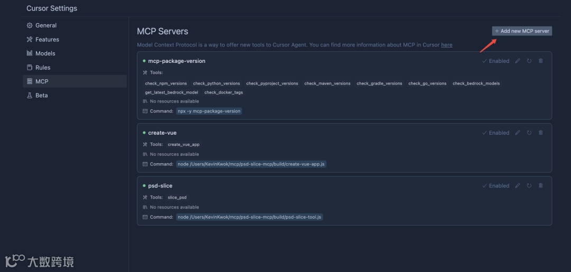Refresh the psd-slice server
571x272 pixels.
point(529,185)
